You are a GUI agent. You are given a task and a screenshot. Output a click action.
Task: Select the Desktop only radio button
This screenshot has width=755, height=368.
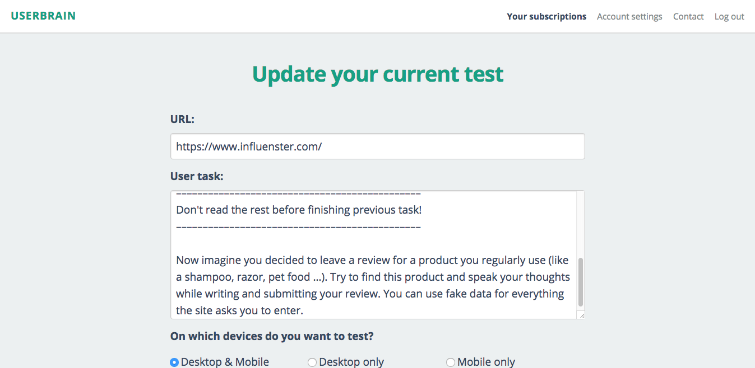[312, 362]
